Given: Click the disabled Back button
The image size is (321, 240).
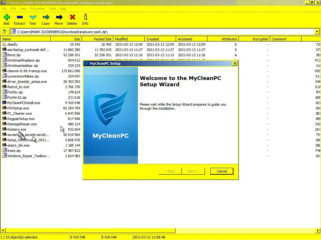Looking at the screenshot, I should coord(170,171).
